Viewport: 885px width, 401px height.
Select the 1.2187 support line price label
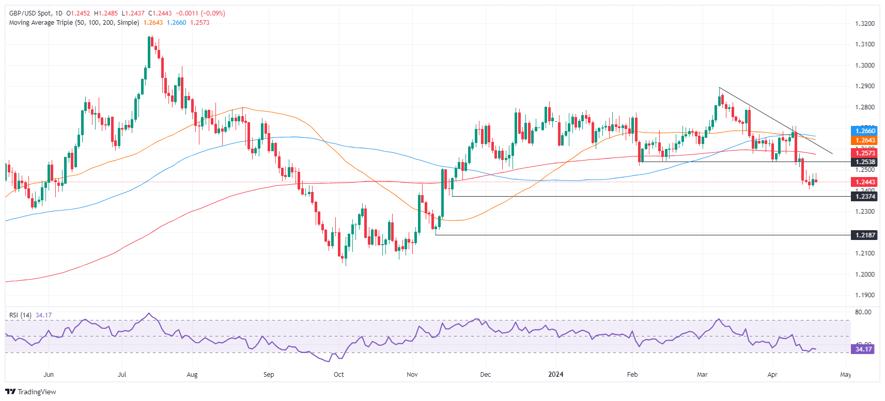(x=864, y=235)
